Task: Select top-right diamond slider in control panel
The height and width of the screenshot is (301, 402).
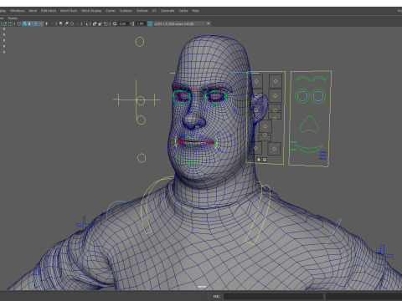Action: (276, 81)
